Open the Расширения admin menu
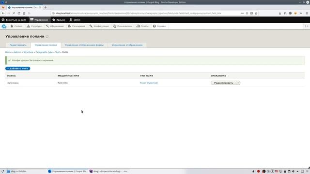 click(x=77, y=26)
